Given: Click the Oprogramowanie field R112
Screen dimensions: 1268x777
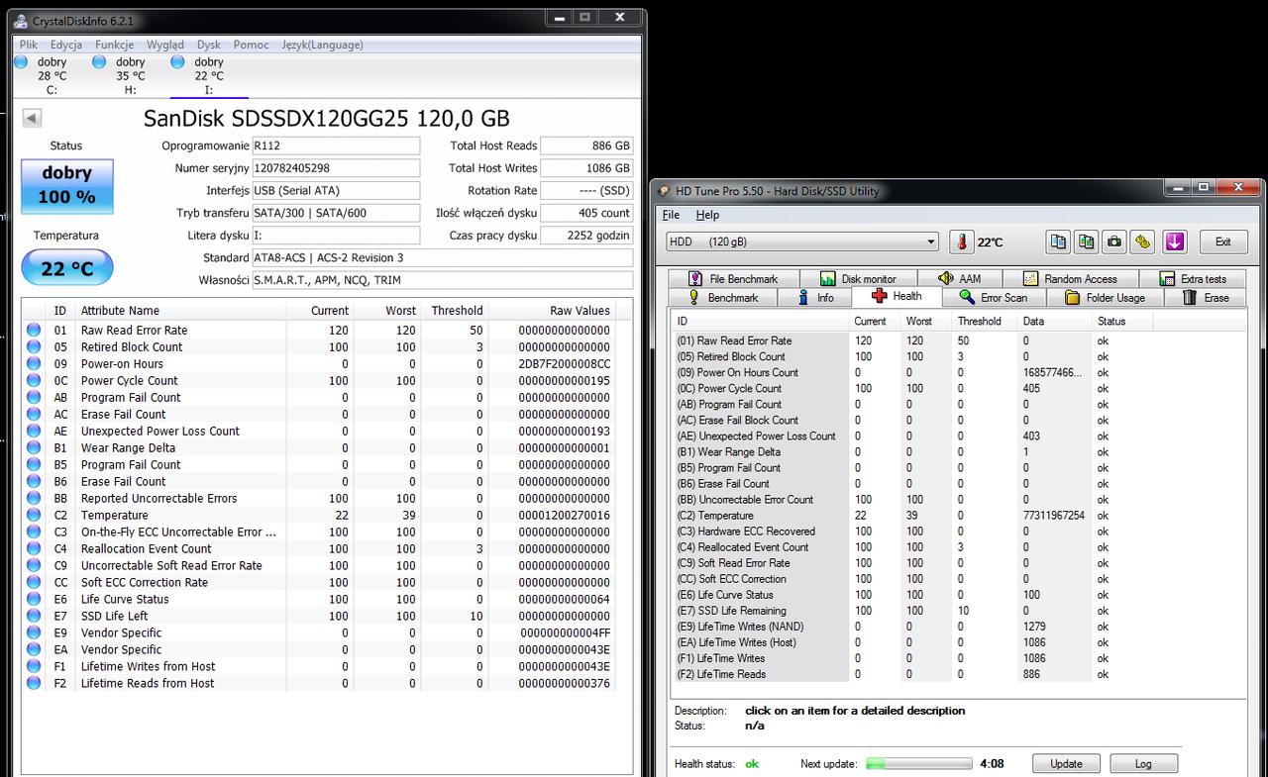Looking at the screenshot, I should coord(336,146).
